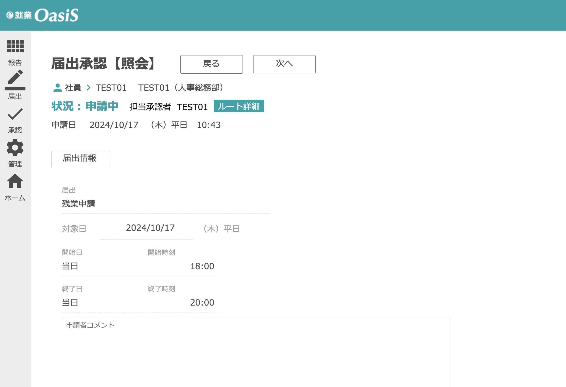Screen dimensions: 566x387
Task: Open the 報告 grid icon in sidebar
Action: coord(15,46)
